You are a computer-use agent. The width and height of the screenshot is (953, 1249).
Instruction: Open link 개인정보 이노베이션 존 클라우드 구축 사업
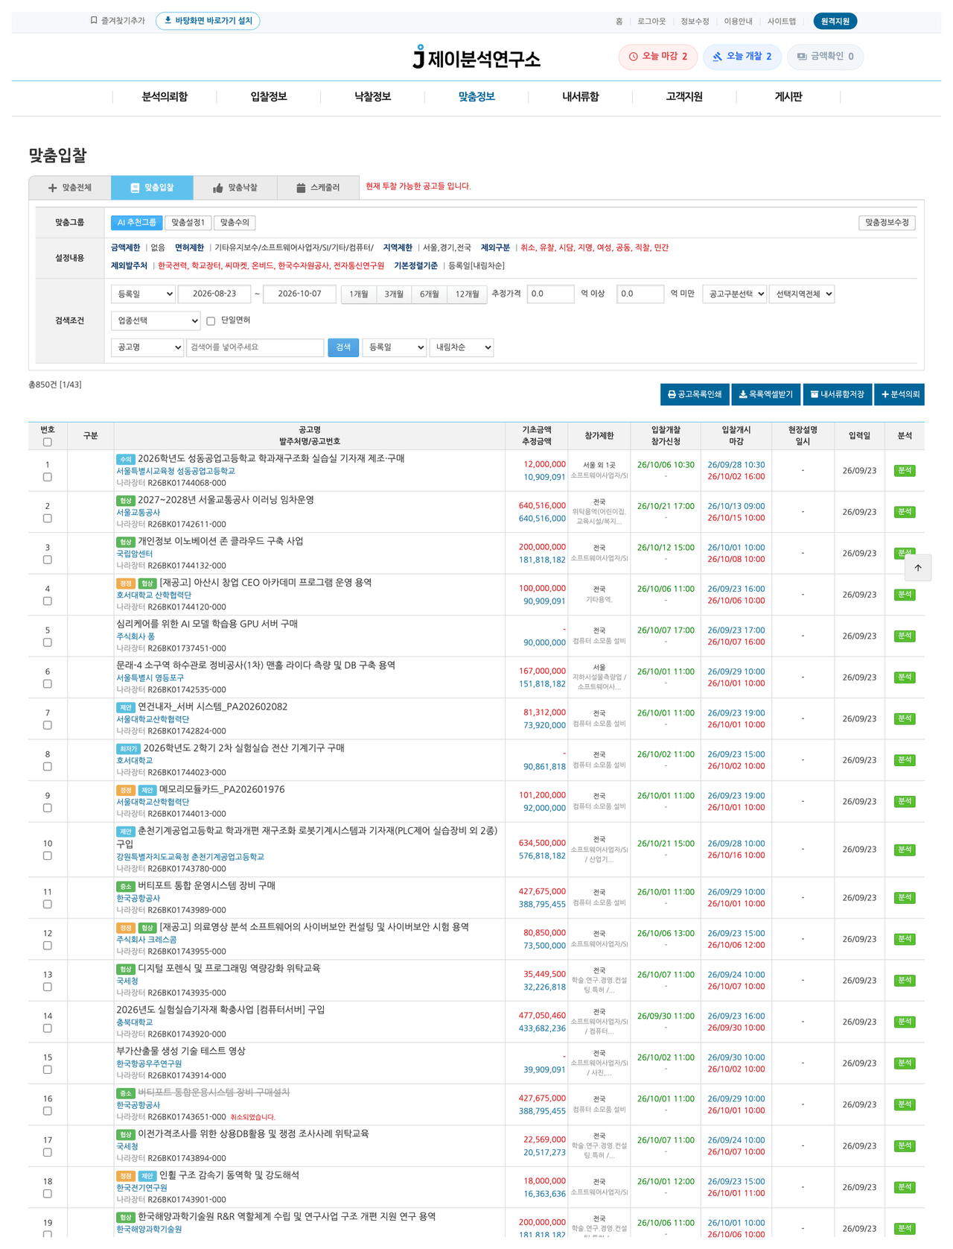220,541
